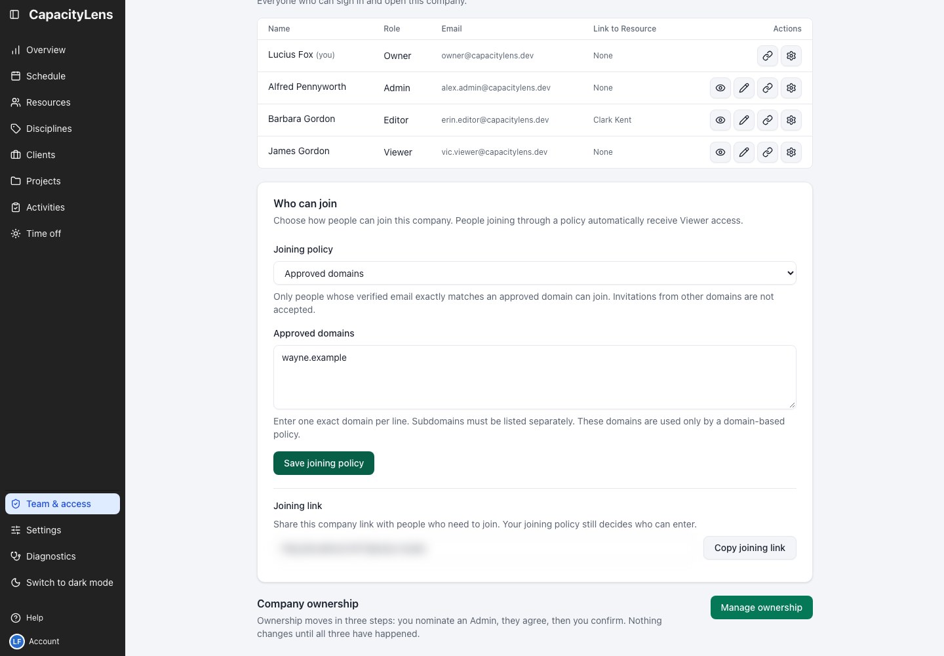The image size is (944, 656).
Task: Focus the Approved domains text area
Action: [535, 377]
